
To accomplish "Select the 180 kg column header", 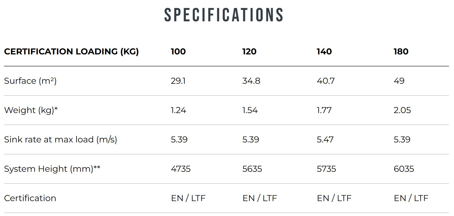I will point(401,51).
